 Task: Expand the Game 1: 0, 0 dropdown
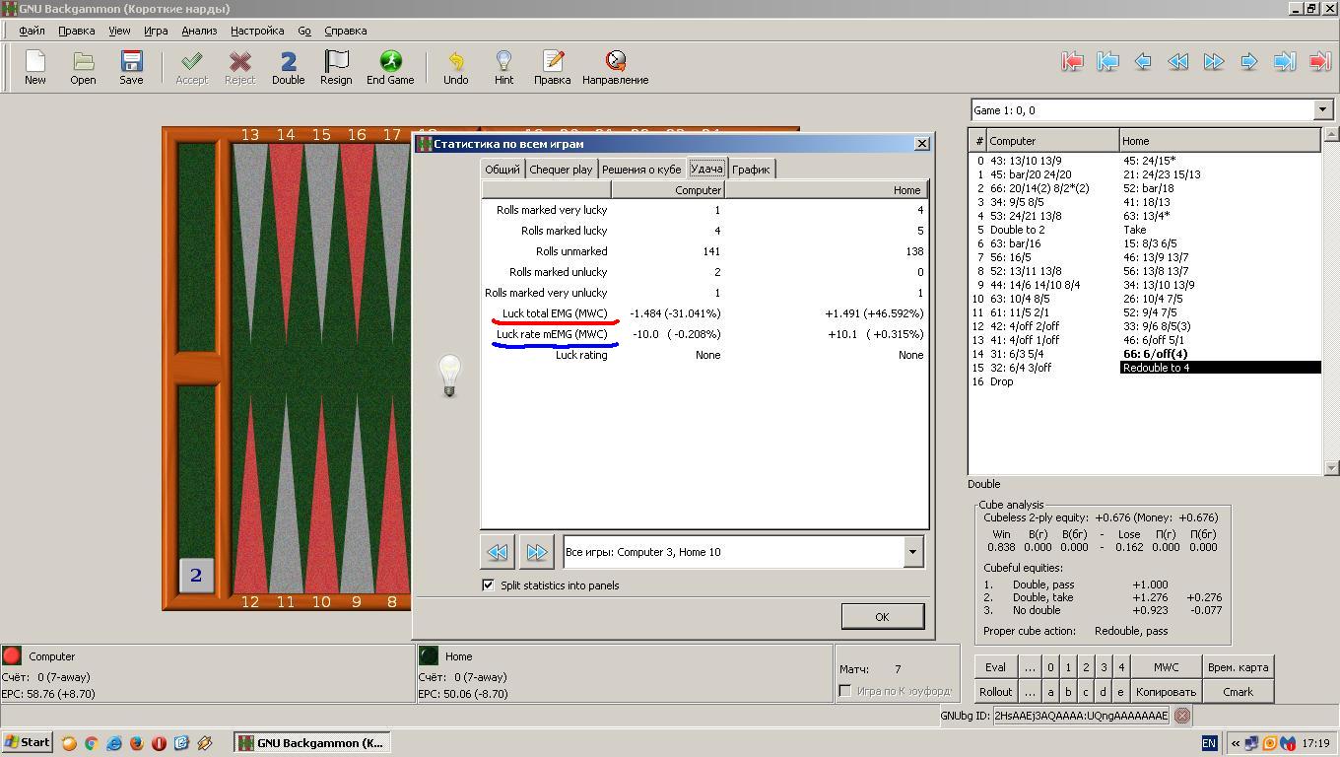(1322, 110)
